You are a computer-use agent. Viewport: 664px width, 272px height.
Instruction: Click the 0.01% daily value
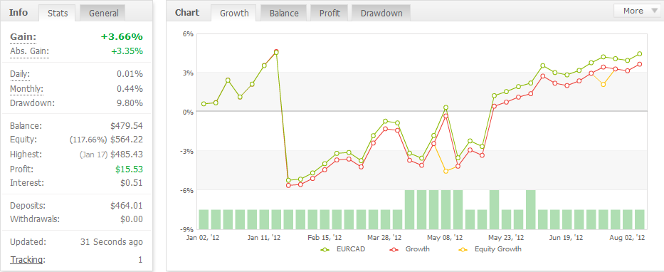click(x=130, y=74)
